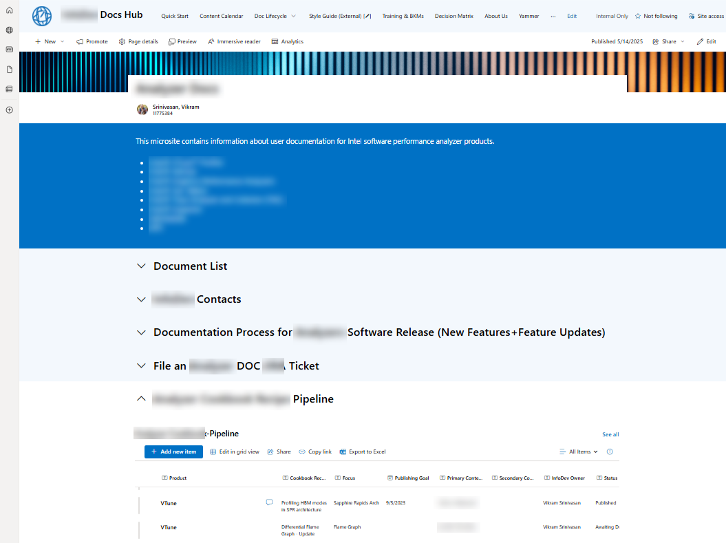This screenshot has width=726, height=543.
Task: Click the Published status cell
Action: click(x=606, y=503)
